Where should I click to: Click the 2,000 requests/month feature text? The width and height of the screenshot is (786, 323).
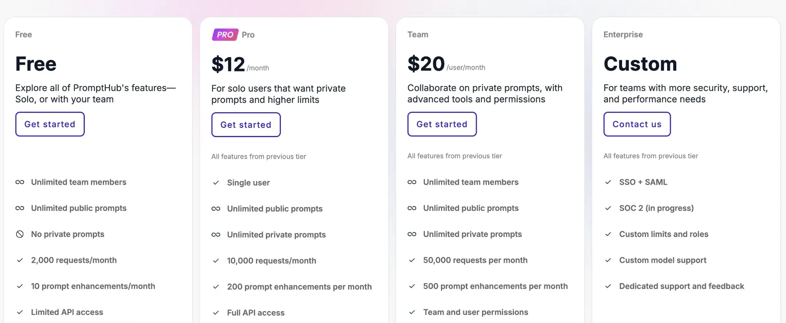[74, 260]
